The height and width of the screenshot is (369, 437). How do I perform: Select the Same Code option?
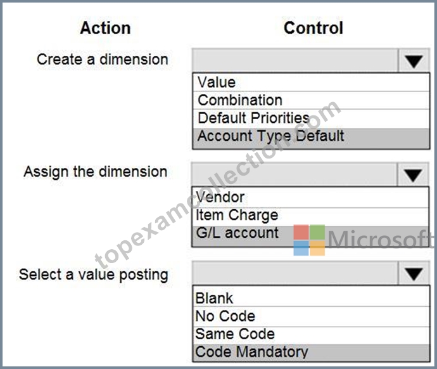311,334
